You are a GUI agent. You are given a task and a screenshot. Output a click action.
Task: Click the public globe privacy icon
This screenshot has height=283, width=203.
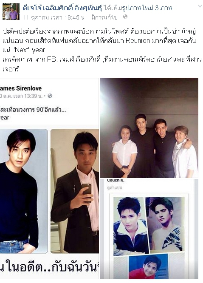coord(125,17)
